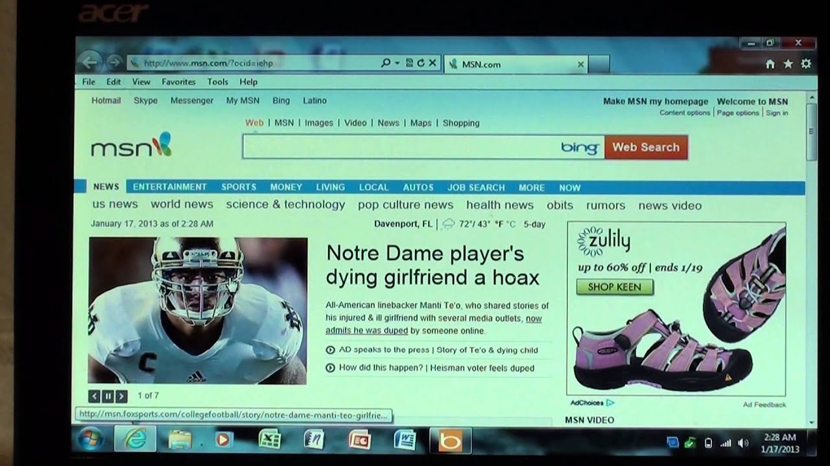The height and width of the screenshot is (466, 830).
Task: Open the address bar autocomplete dropdown arrow
Action: coord(397,63)
